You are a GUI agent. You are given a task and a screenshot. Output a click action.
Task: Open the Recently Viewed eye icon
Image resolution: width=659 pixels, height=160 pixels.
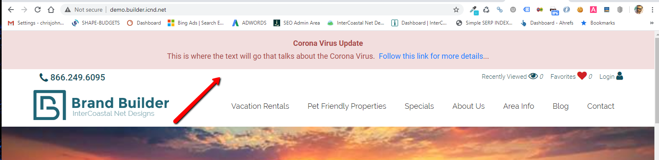point(533,76)
